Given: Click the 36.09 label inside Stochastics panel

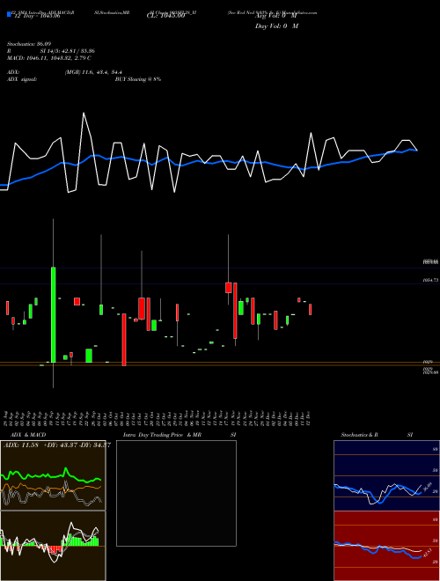Looking at the screenshot, I should point(429,486).
